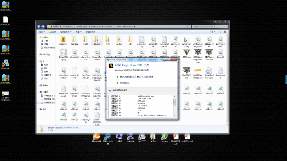
Task: Select the Gwen.dll file
Action: [x=220, y=53]
